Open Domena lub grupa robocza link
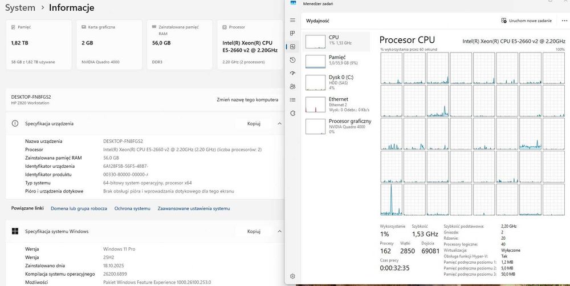This screenshot has height=286, width=570. pos(79,208)
